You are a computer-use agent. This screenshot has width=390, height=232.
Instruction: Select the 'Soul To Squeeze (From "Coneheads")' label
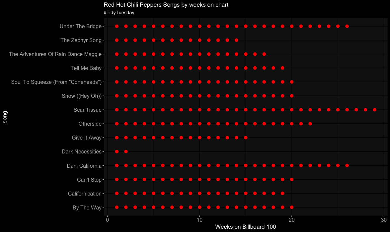pyautogui.click(x=56, y=82)
